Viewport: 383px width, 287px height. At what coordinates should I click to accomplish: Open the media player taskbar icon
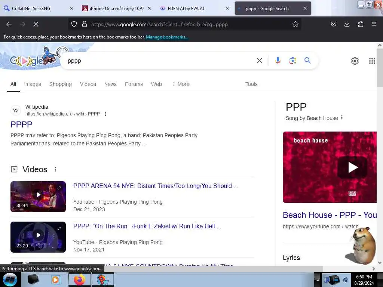pyautogui.click(x=55, y=280)
